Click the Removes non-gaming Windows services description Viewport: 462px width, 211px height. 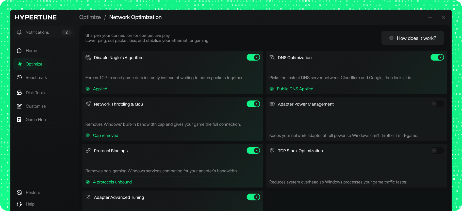pyautogui.click(x=161, y=171)
